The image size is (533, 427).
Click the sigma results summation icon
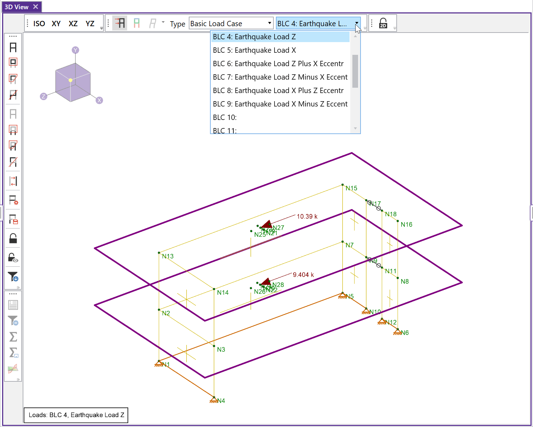coord(13,337)
